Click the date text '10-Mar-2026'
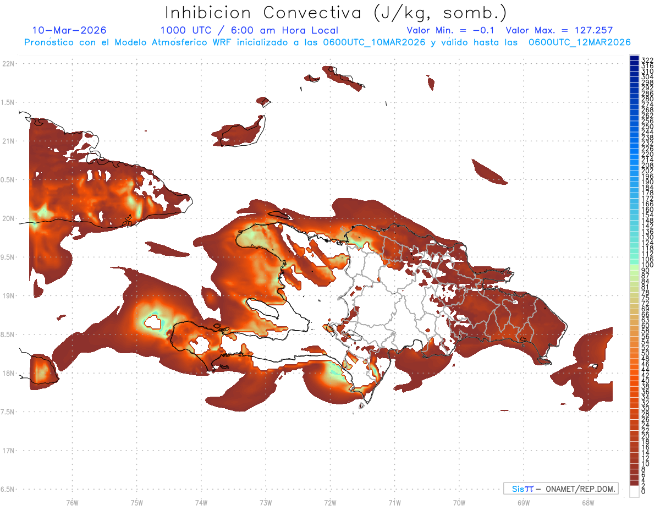660x510 pixels. [x=69, y=30]
